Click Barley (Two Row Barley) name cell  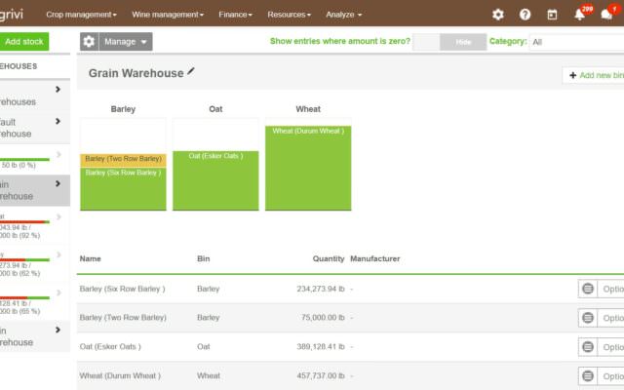pyautogui.click(x=123, y=318)
